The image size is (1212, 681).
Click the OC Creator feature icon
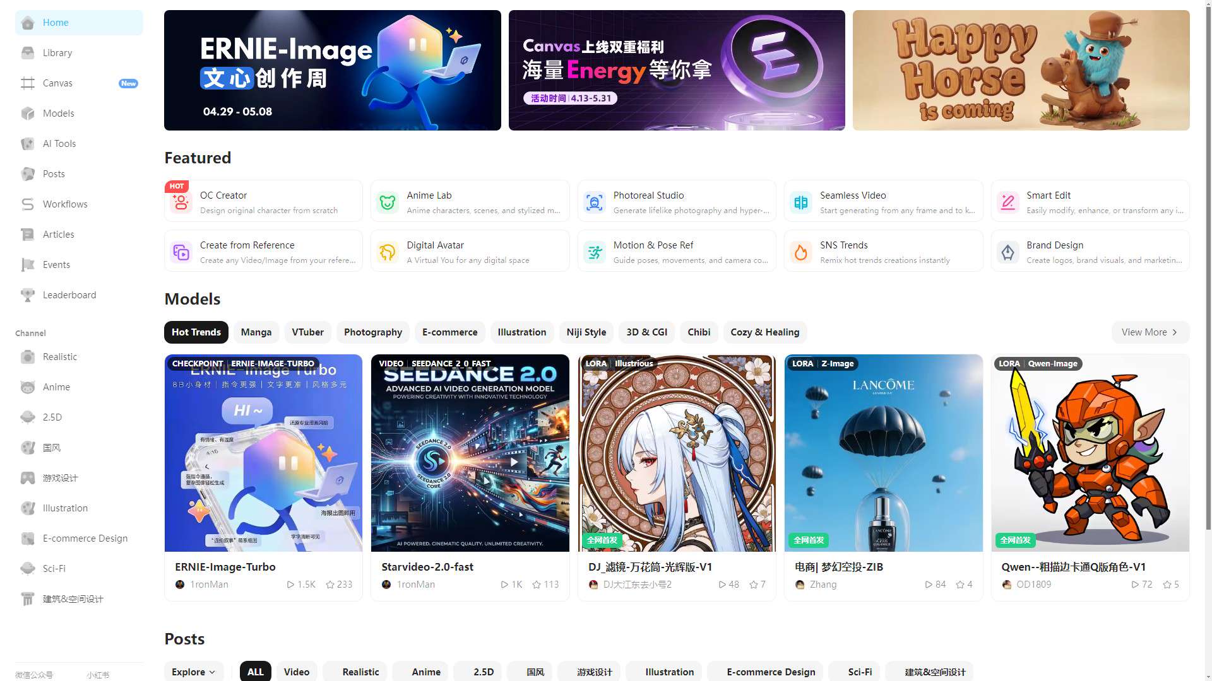181,202
